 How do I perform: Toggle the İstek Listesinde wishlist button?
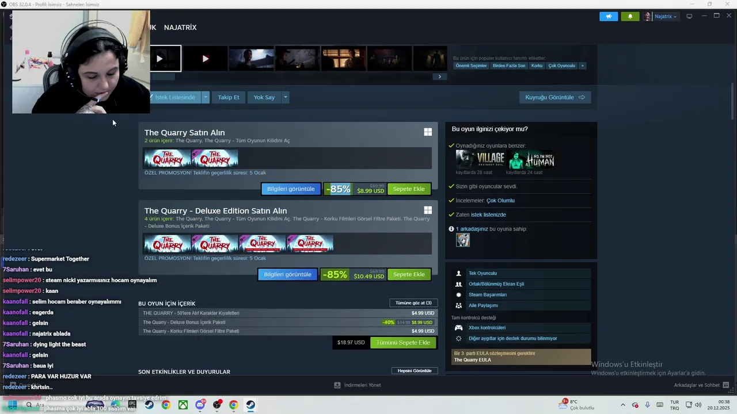[x=175, y=97]
